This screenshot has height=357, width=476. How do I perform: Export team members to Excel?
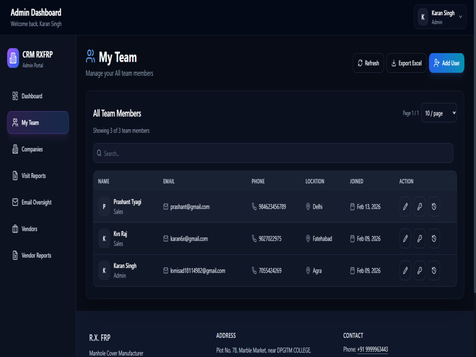[x=407, y=63]
